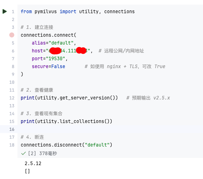Viewport: 203px width, 179px height.
Task: Click execution count [2] 378毫秒 label
Action: 42,153
